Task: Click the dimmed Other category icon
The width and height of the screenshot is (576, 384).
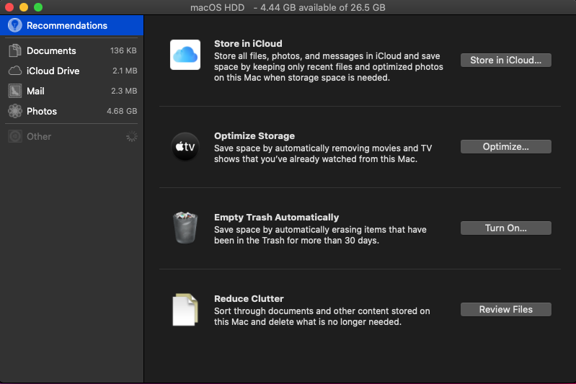Action: pyautogui.click(x=15, y=137)
